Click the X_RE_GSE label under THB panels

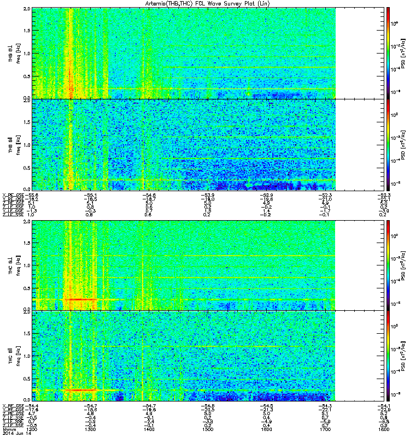point(13,196)
